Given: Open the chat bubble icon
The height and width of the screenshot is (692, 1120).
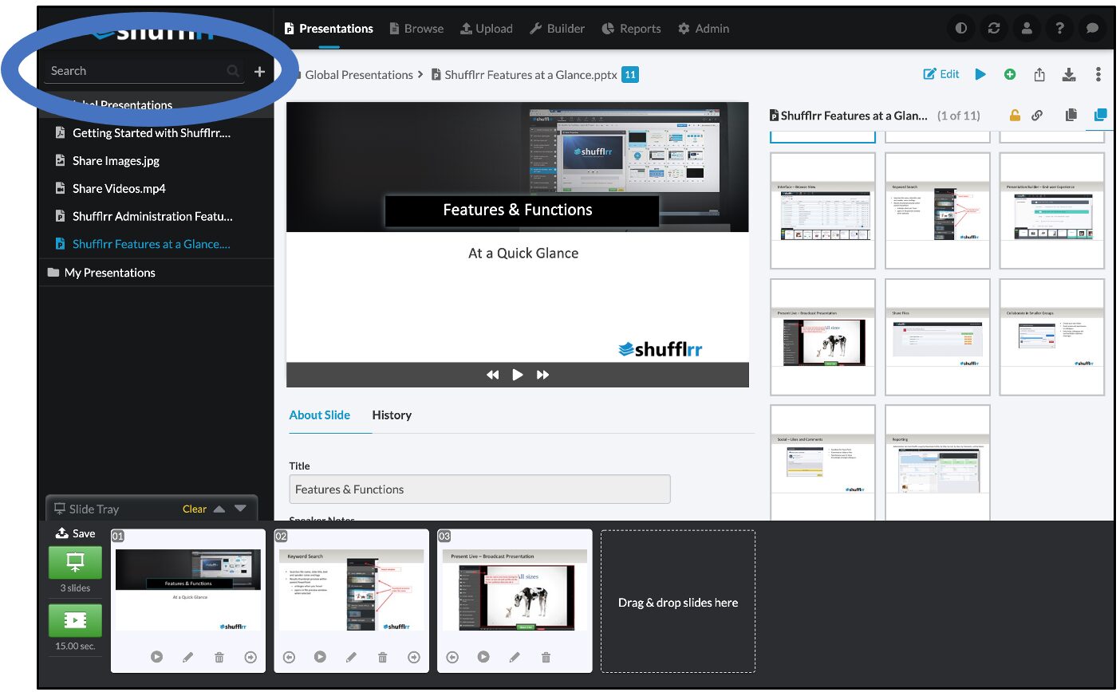Looking at the screenshot, I should coord(1092,28).
